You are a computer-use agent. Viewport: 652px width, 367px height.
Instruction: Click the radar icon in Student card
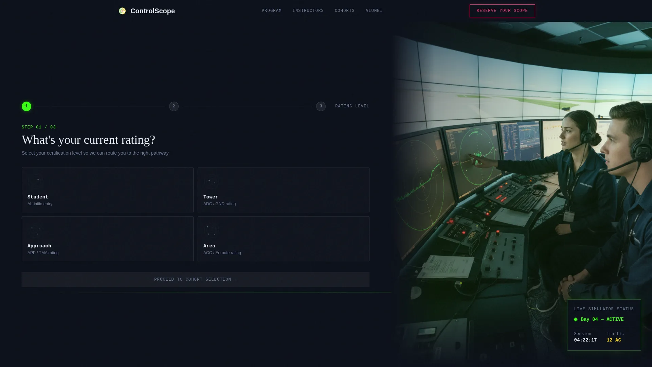click(35, 181)
